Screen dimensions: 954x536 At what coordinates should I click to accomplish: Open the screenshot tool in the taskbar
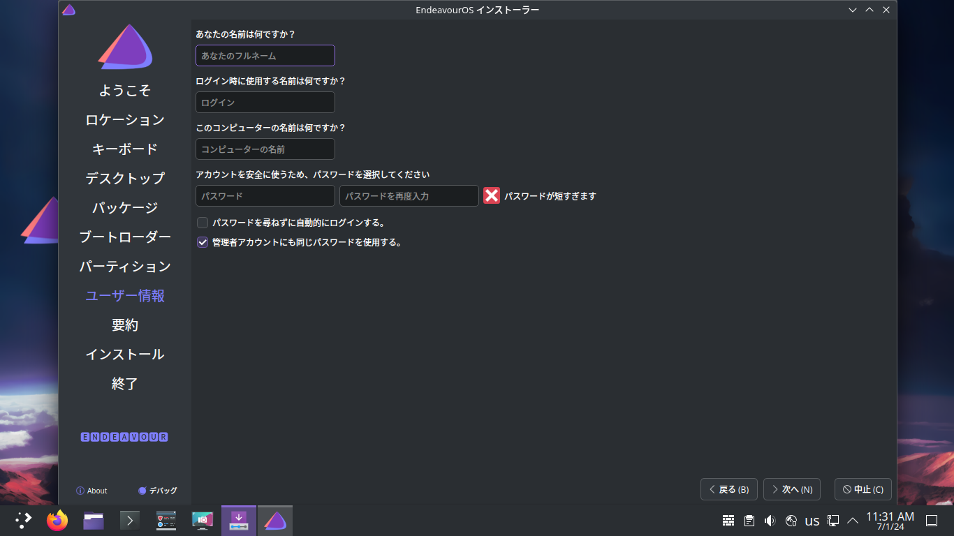[x=203, y=520]
